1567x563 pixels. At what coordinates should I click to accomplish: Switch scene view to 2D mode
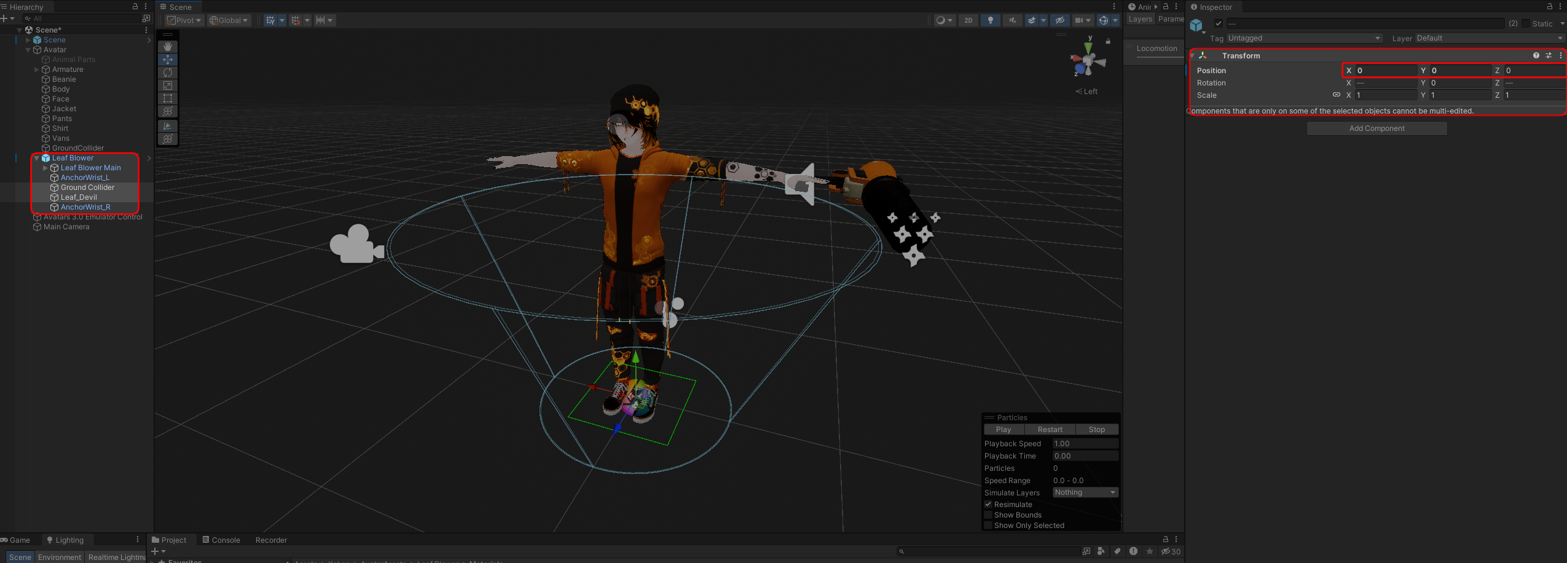[x=968, y=20]
